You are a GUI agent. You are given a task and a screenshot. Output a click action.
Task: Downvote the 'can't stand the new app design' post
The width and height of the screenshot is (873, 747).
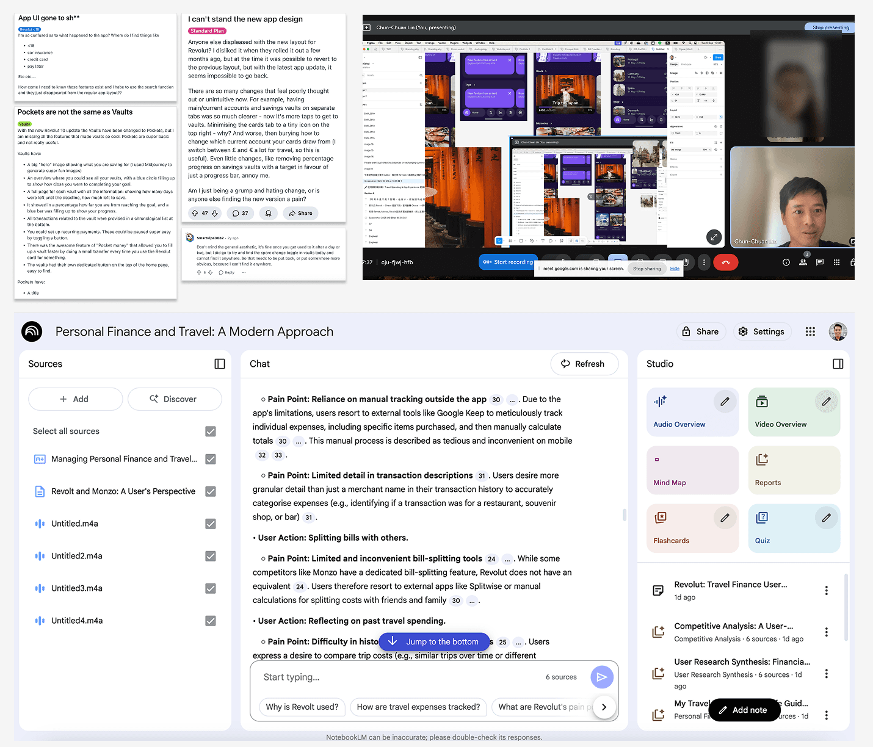click(214, 213)
